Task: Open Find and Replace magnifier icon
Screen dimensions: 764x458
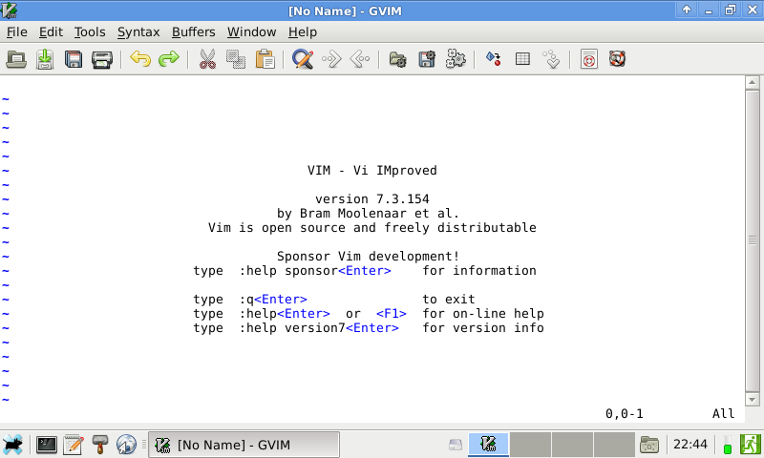Action: (x=303, y=59)
